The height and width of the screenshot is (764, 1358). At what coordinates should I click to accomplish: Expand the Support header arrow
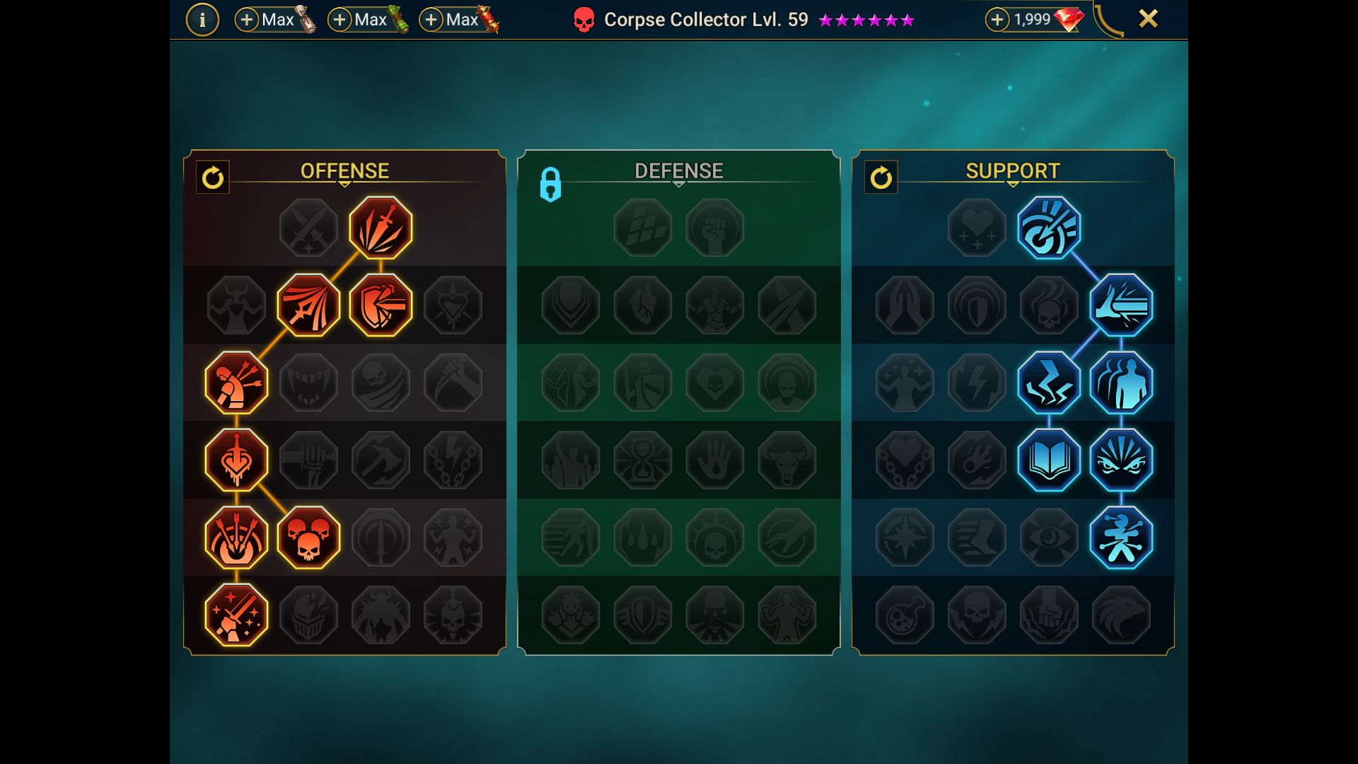coord(1013,185)
